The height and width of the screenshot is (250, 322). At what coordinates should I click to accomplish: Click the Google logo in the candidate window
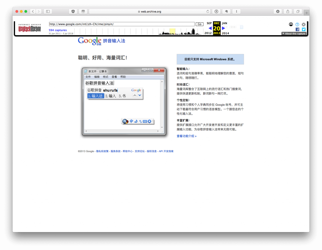point(136,90)
